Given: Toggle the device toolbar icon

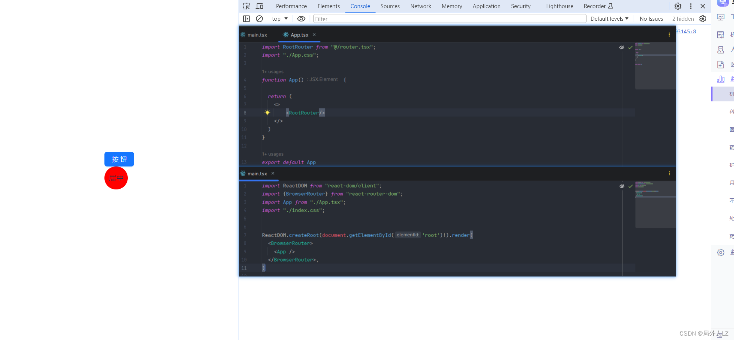Looking at the screenshot, I should (260, 6).
